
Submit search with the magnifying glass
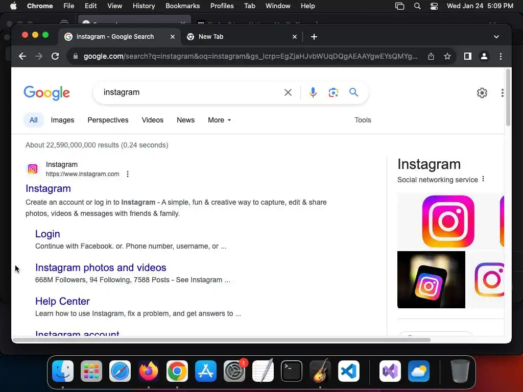[353, 92]
